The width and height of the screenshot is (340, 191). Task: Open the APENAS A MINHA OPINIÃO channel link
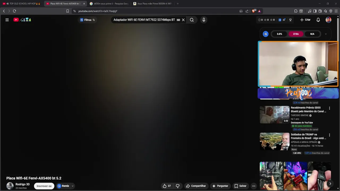(x=304, y=142)
